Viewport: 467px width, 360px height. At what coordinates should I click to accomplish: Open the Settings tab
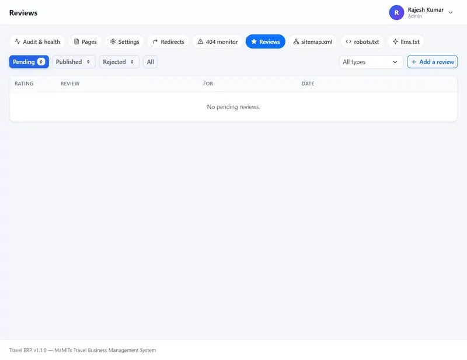click(124, 41)
